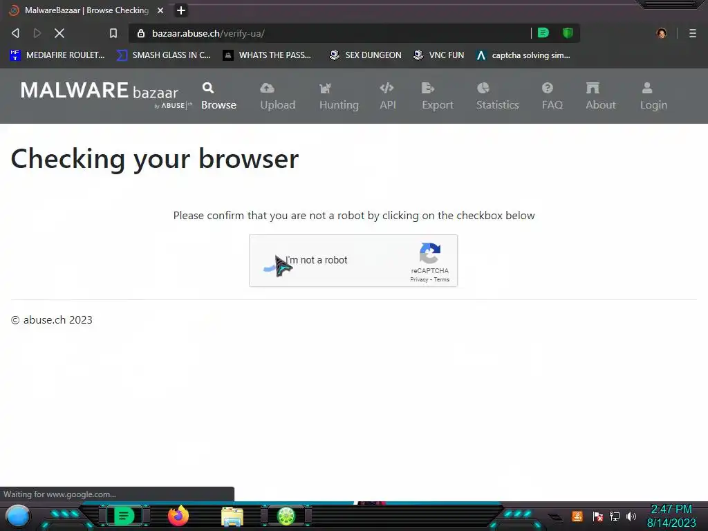Close the MalwareBazaar tab
708x531 pixels.
(160, 10)
